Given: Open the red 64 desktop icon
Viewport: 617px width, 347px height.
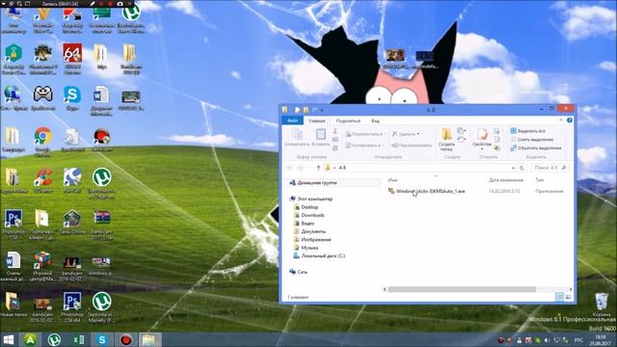Looking at the screenshot, I should pos(72,53).
